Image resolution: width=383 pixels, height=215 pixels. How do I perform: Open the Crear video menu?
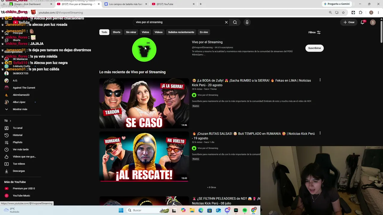(349, 22)
